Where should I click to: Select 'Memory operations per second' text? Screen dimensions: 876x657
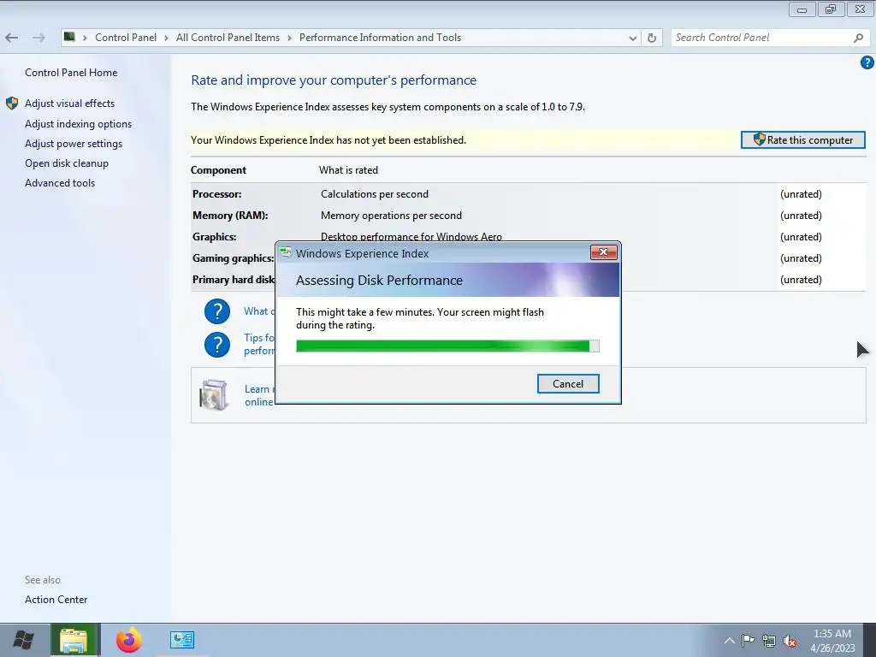coord(391,215)
